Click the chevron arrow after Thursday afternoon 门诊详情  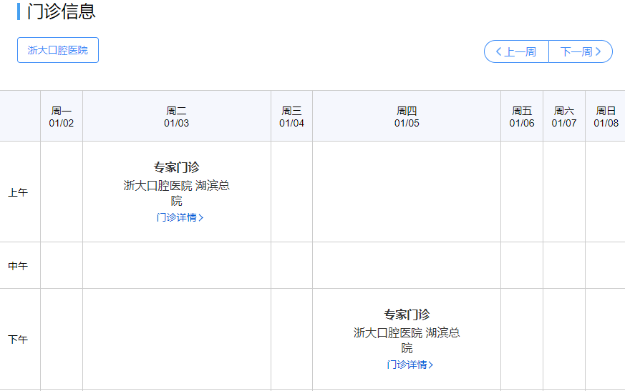(431, 365)
